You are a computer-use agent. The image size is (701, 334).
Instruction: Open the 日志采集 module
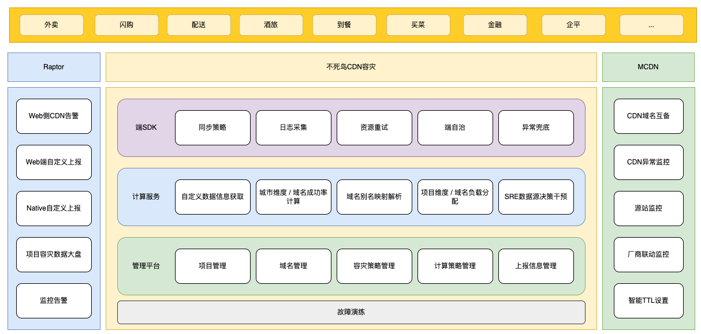point(293,127)
